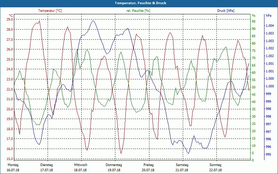Click the "29,0" temperature axis value
Screen dimensions: 278x174
coord(10,19)
